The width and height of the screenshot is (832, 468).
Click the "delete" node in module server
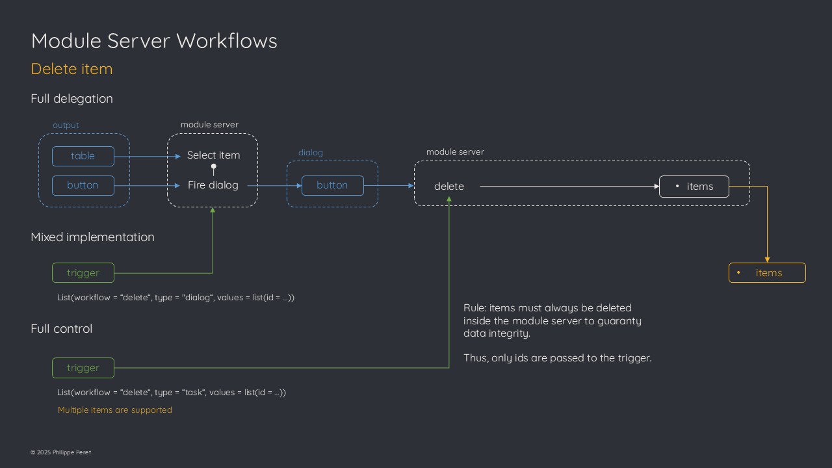tap(449, 187)
